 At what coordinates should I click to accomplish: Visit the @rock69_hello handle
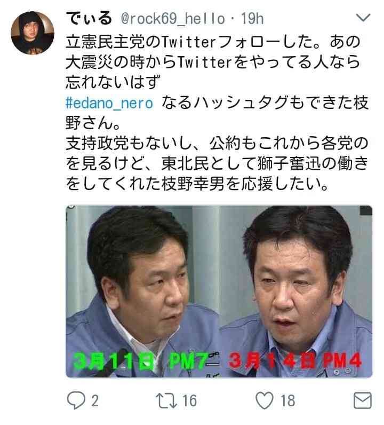coord(173,19)
